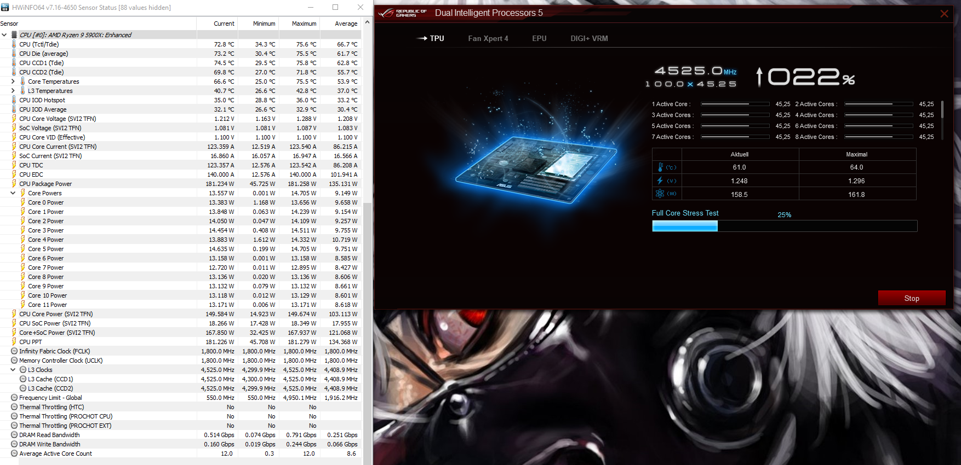Adjust the 6 Active Cores ratio slider
The height and width of the screenshot is (465, 961).
coord(879,126)
